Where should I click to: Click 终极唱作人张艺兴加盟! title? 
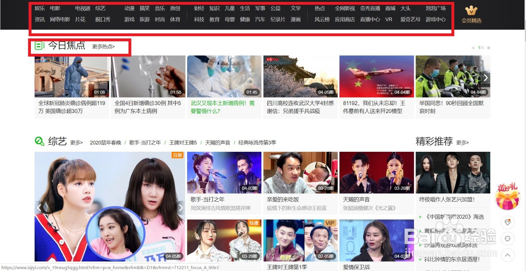tap(447, 200)
